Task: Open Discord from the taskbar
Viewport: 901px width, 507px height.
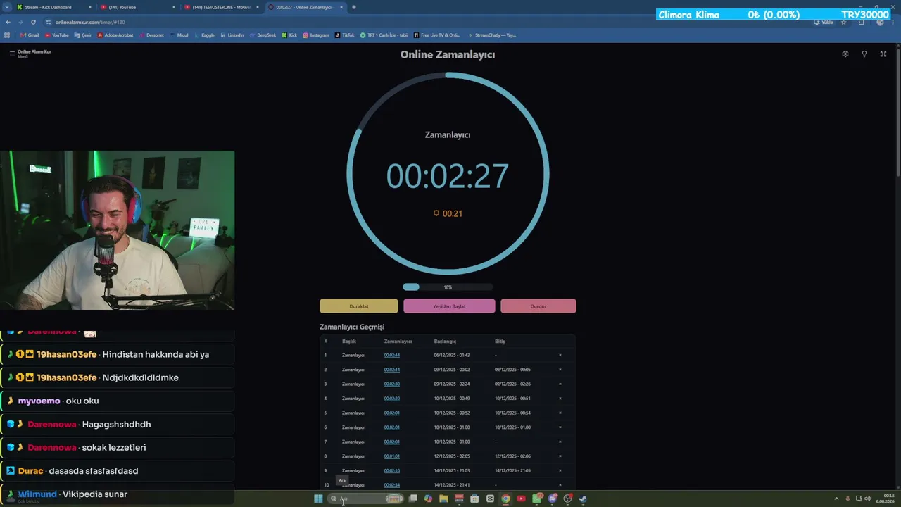Action: tap(552, 499)
